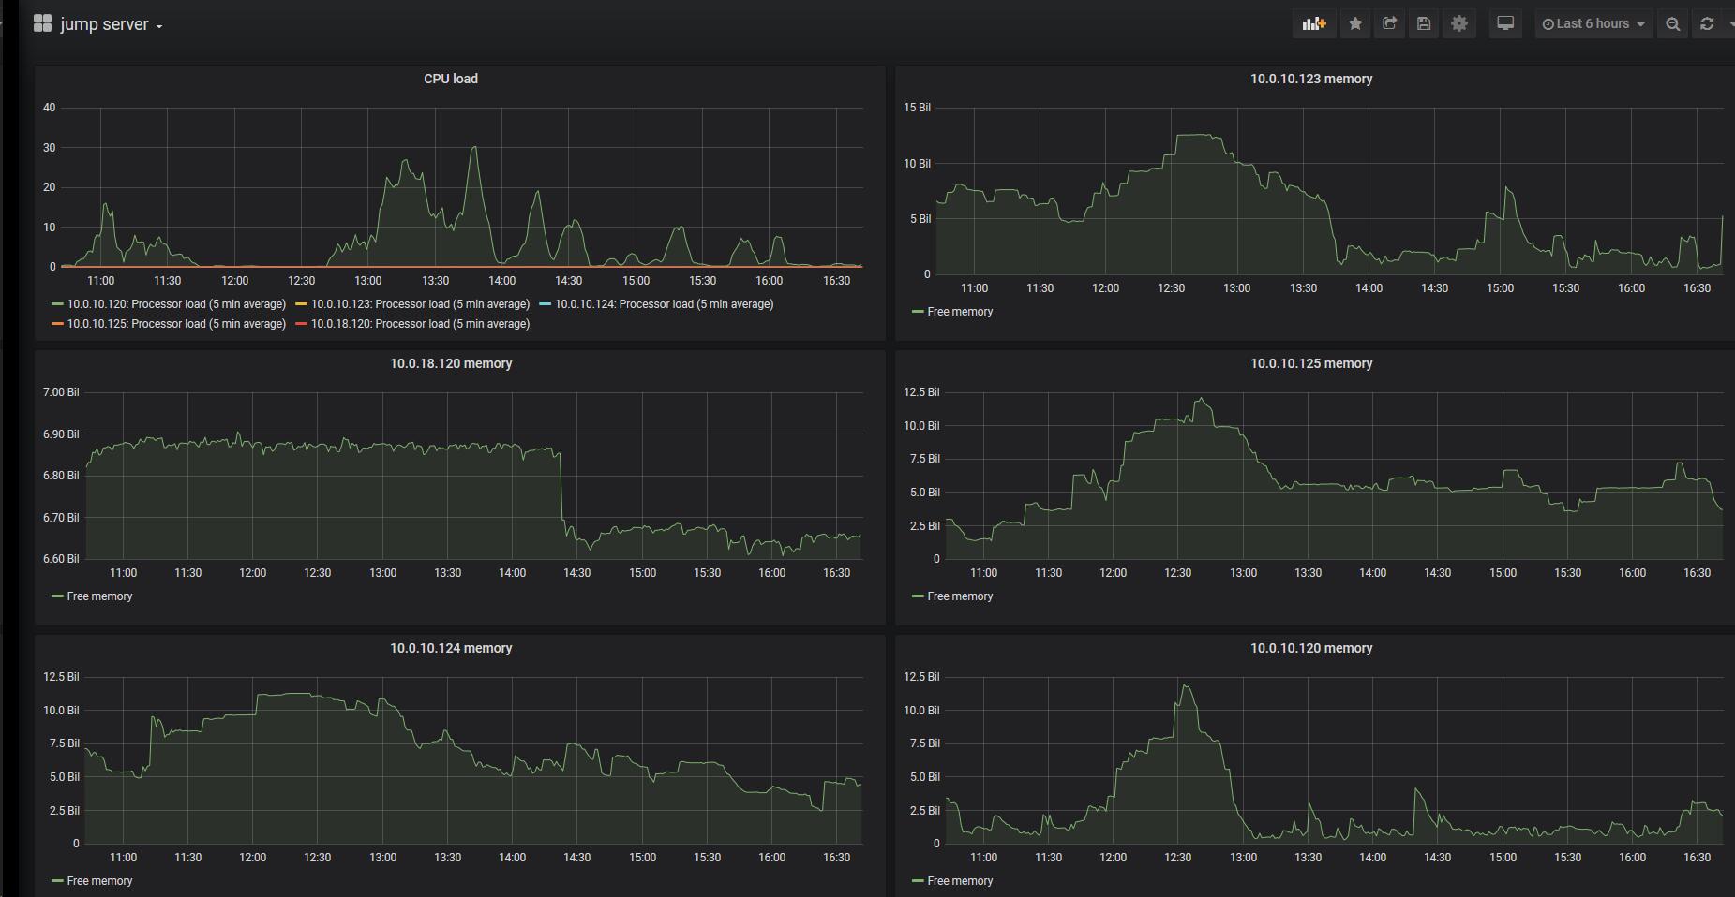Click the 13:30 peak area in CPU load graph
1735x897 pixels.
pos(474,150)
